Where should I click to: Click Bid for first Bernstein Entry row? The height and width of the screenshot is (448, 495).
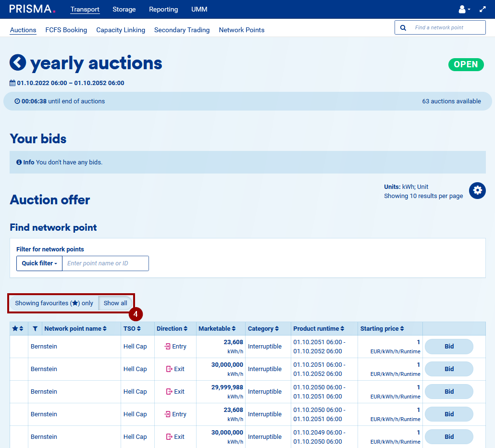449,347
